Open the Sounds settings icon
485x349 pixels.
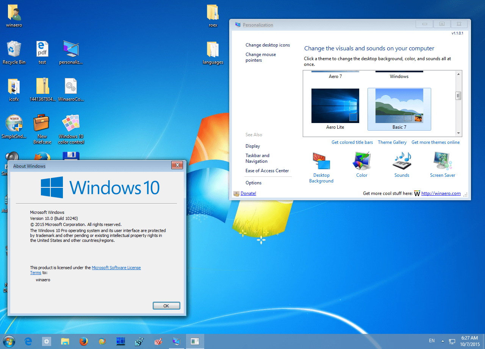(402, 161)
